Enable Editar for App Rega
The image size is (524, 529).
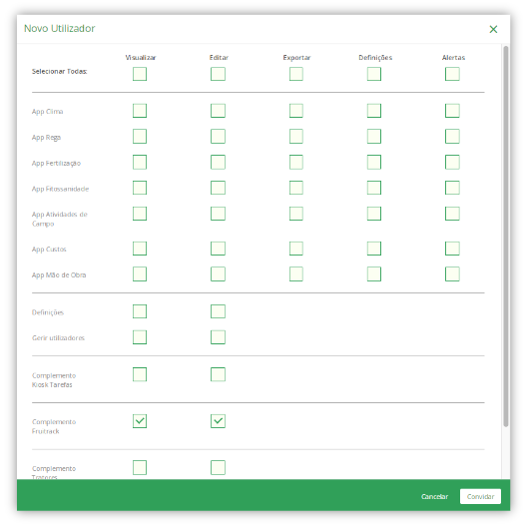coord(218,137)
